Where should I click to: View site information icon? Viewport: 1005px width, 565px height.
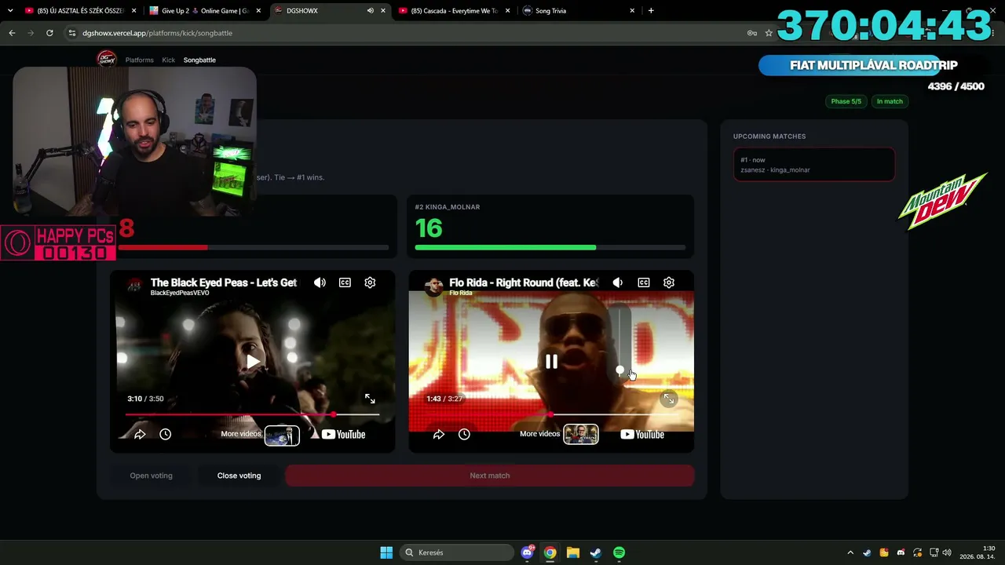[x=72, y=33]
